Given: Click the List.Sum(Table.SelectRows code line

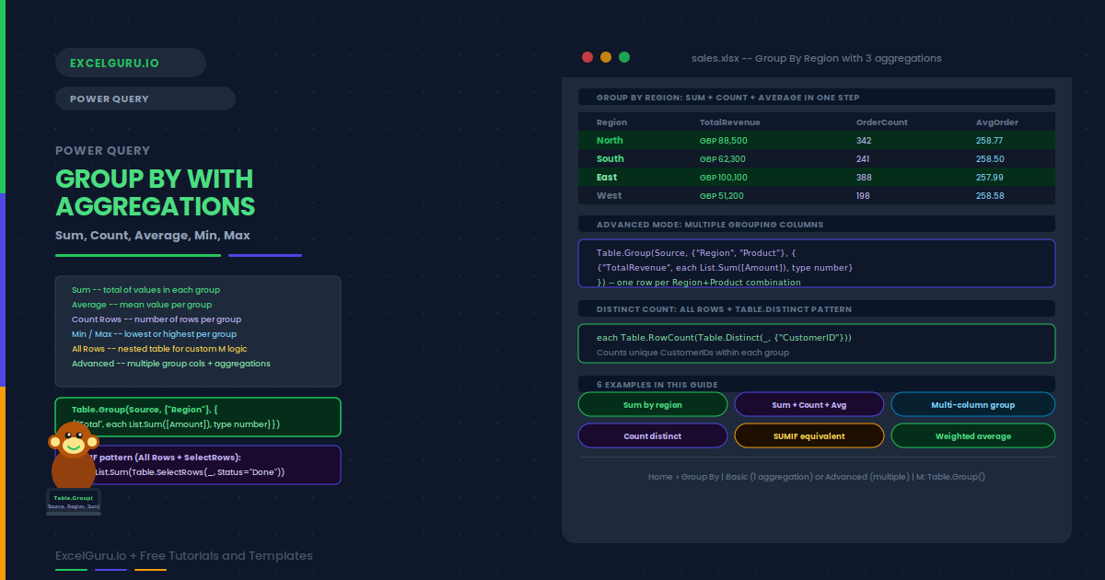Looking at the screenshot, I should click(x=189, y=471).
